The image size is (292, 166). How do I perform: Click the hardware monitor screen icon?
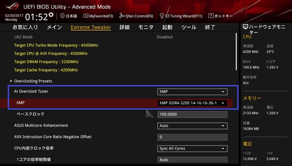pos(246,27)
